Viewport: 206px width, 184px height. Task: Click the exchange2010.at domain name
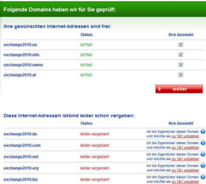pyautogui.click(x=20, y=75)
